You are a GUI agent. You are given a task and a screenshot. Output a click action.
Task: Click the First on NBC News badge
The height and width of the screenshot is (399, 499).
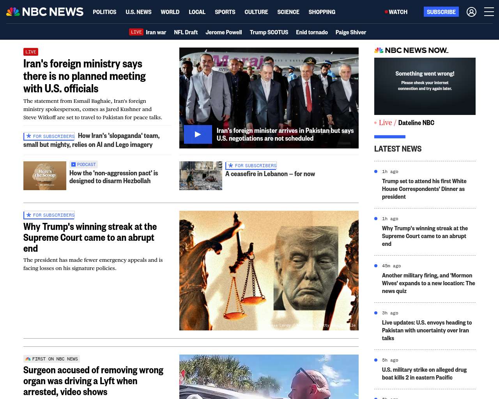(x=51, y=359)
